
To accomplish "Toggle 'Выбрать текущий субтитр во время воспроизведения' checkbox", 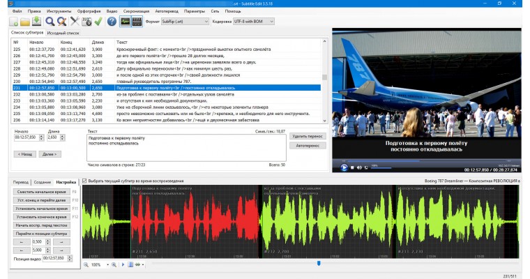I will click(x=85, y=181).
